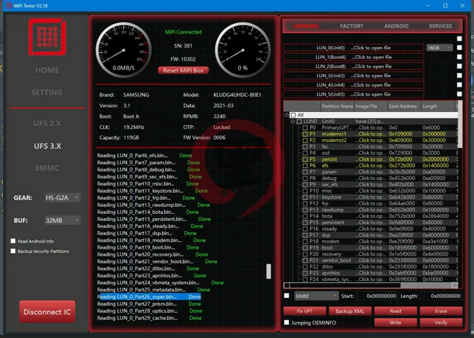The width and height of the screenshot is (474, 338).
Task: Tick the checkbox beside LUN_1(BootA) row
Action: [x=459, y=57]
